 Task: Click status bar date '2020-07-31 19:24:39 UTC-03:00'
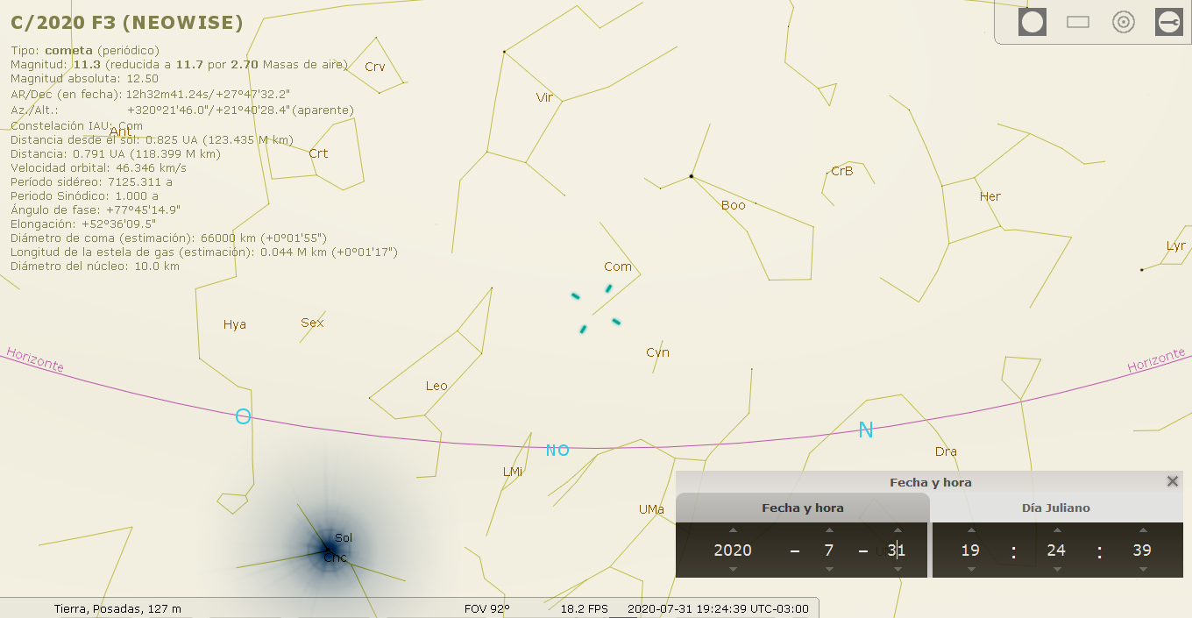pyautogui.click(x=718, y=608)
